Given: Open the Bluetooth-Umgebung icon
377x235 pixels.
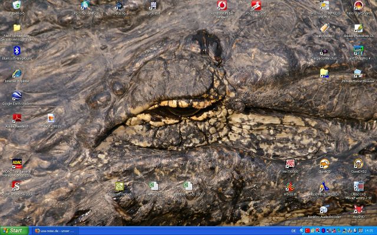Looking at the screenshot, I should (x=17, y=51).
